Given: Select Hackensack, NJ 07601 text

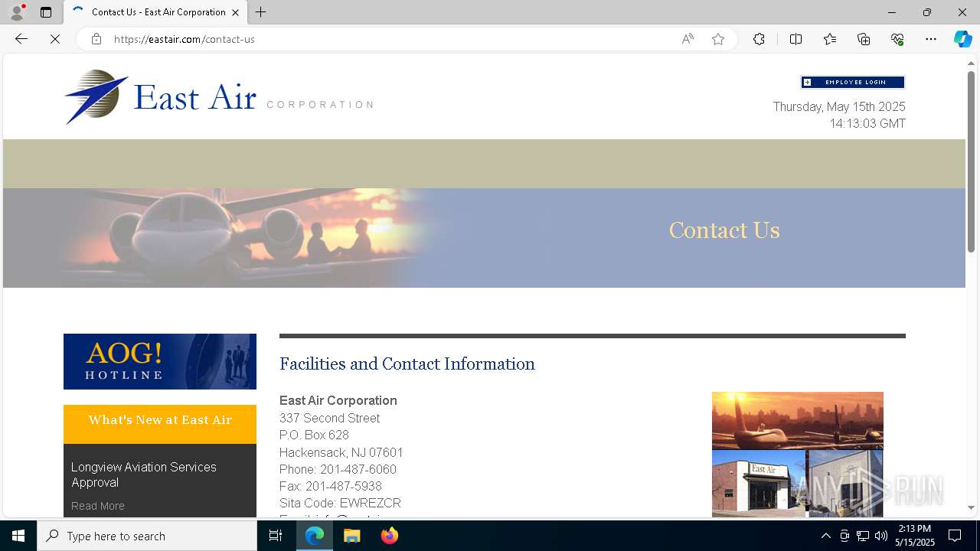Looking at the screenshot, I should pyautogui.click(x=341, y=452).
